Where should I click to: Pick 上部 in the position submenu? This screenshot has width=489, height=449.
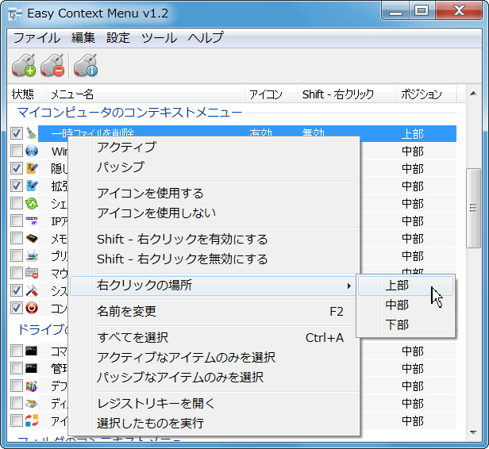coord(406,286)
